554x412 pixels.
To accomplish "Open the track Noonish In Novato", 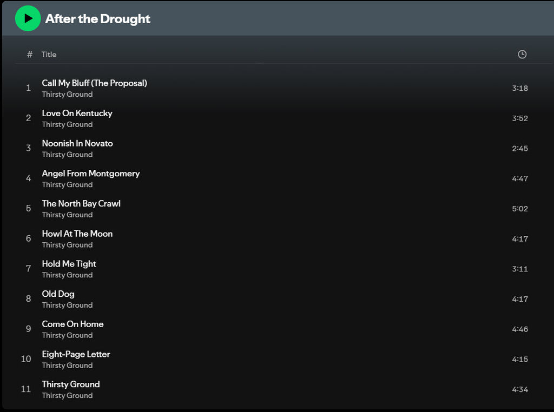I will pyautogui.click(x=77, y=143).
